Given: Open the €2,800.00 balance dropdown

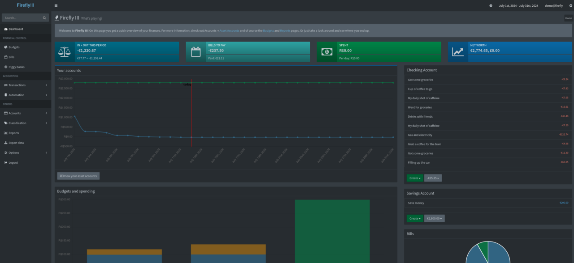Looking at the screenshot, I should coord(435,219).
